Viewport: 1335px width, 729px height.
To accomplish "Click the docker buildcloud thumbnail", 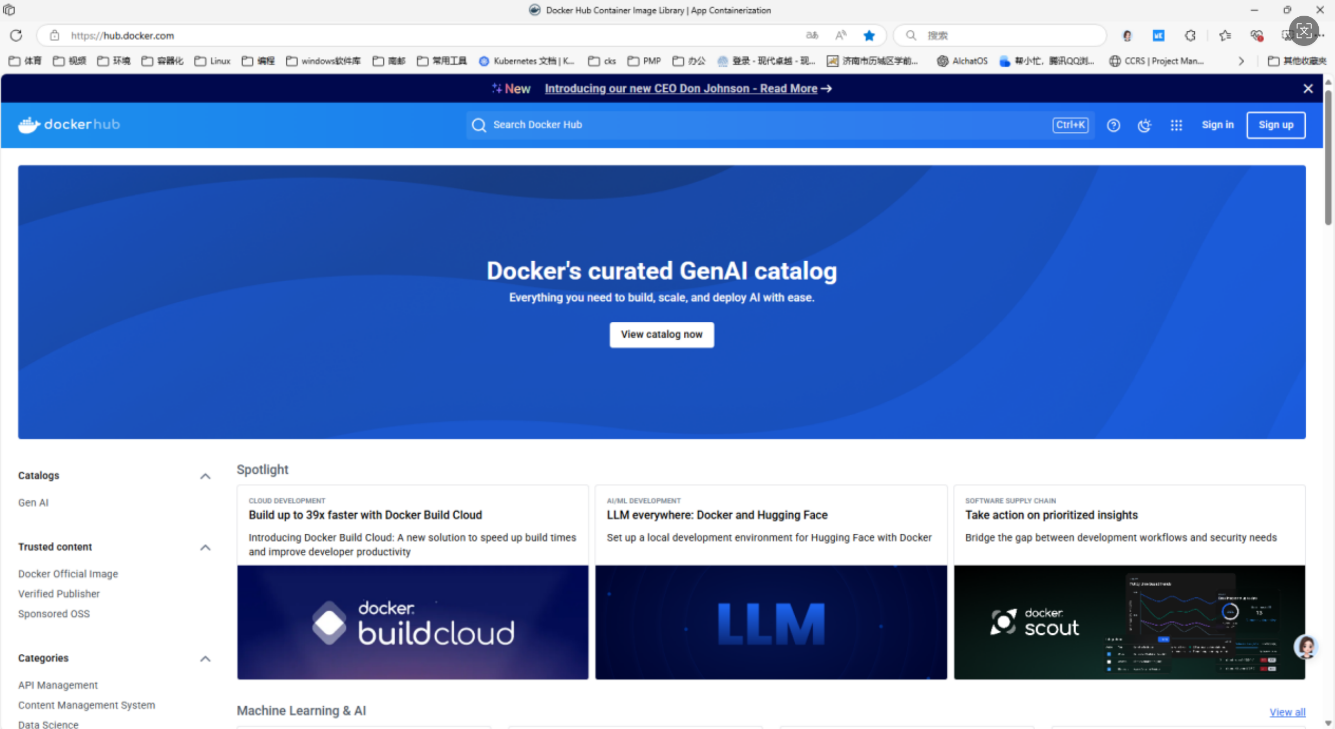I will coord(413,622).
